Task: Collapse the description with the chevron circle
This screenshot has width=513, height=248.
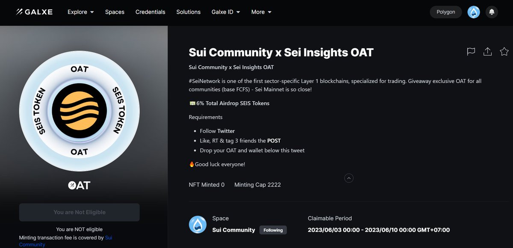Action: click(349, 178)
